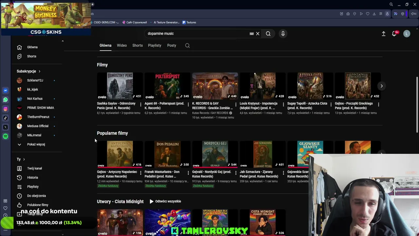This screenshot has height=236, width=419.
Task: Start voice search with the microphone icon
Action: tap(283, 33)
